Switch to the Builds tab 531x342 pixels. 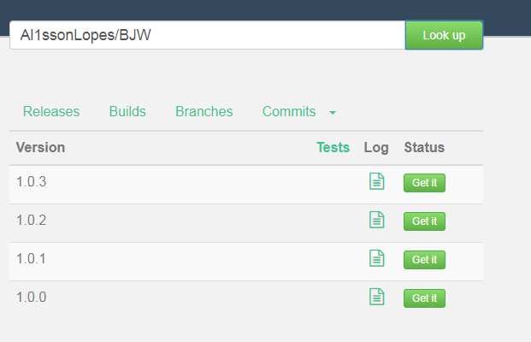[127, 111]
